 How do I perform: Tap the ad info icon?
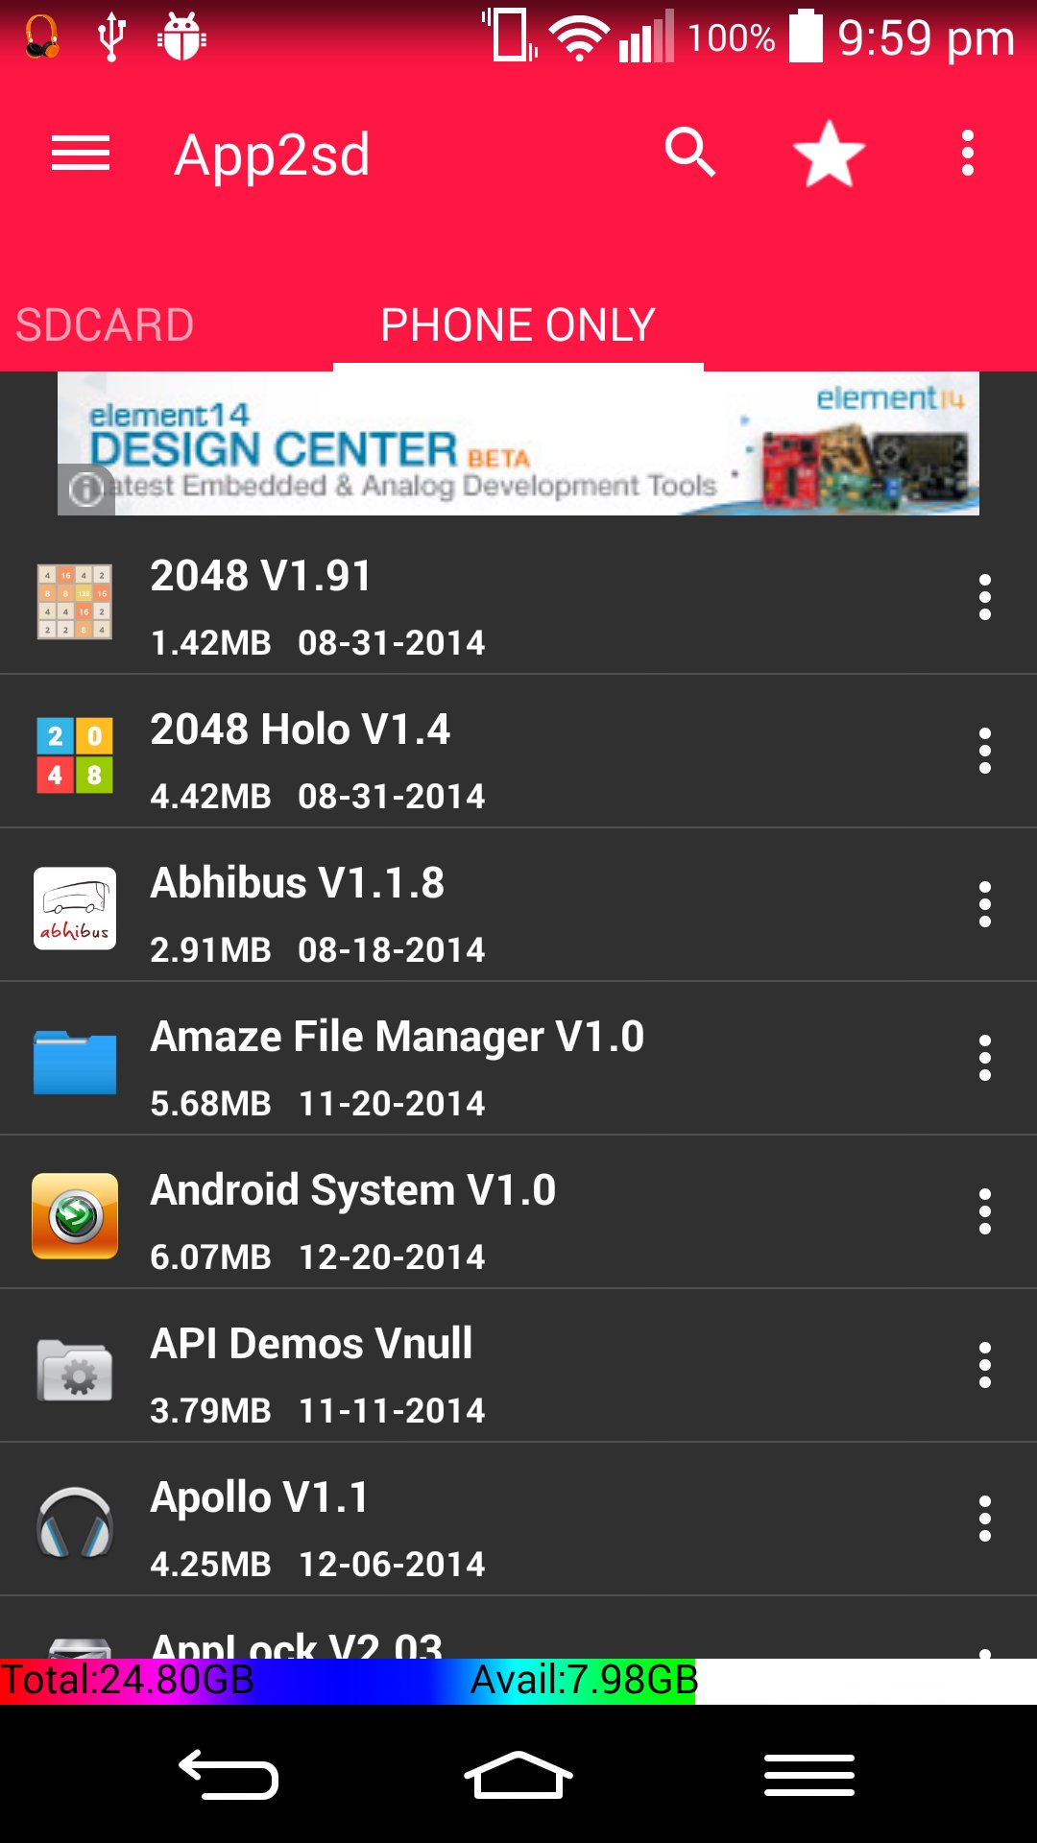tap(85, 489)
